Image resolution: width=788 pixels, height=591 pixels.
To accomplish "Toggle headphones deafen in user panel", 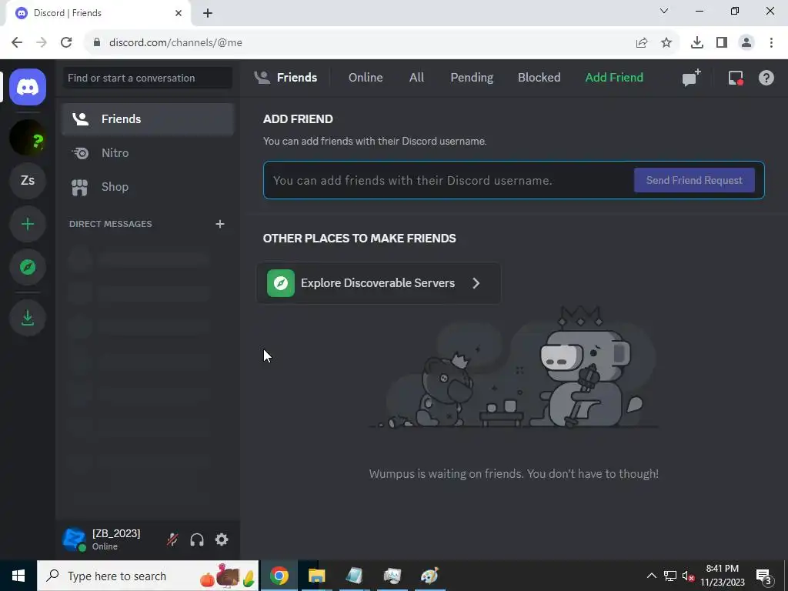I will click(197, 539).
